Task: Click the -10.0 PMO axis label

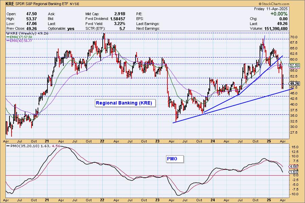Action: 294,194
